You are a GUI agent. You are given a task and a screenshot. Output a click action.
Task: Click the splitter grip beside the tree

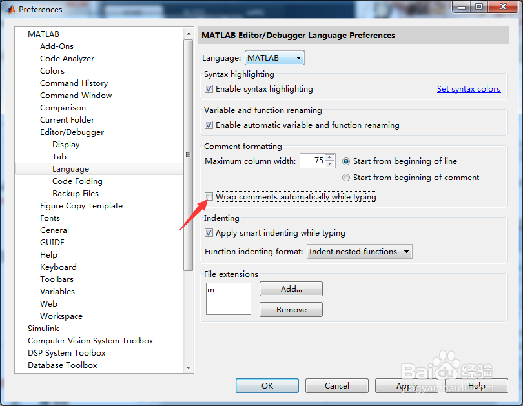coord(188,155)
